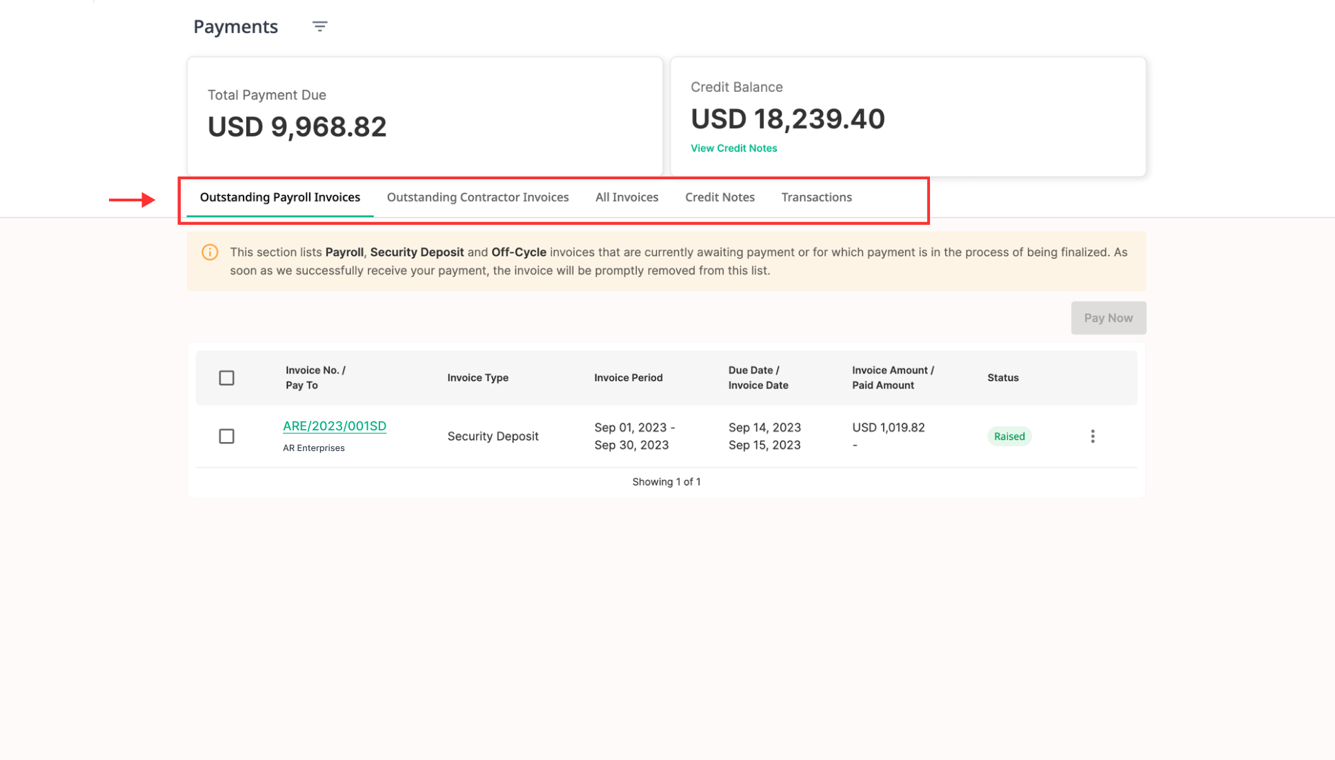Click the Raised status badge
The image size is (1335, 760).
(x=1009, y=436)
